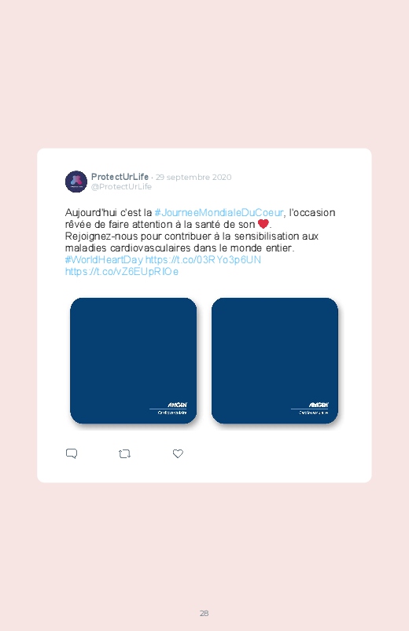Screen dimensions: 409x631
Task: Click the @ProtectUrLife handle
Action: click(x=121, y=187)
